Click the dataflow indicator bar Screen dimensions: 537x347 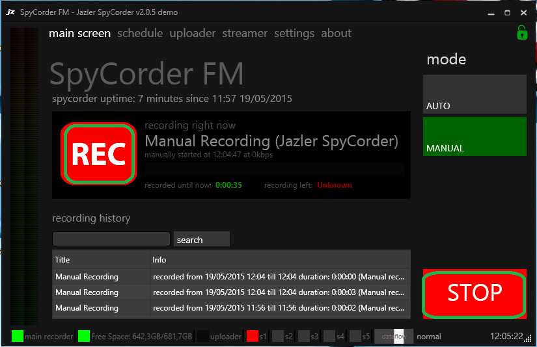tap(394, 336)
